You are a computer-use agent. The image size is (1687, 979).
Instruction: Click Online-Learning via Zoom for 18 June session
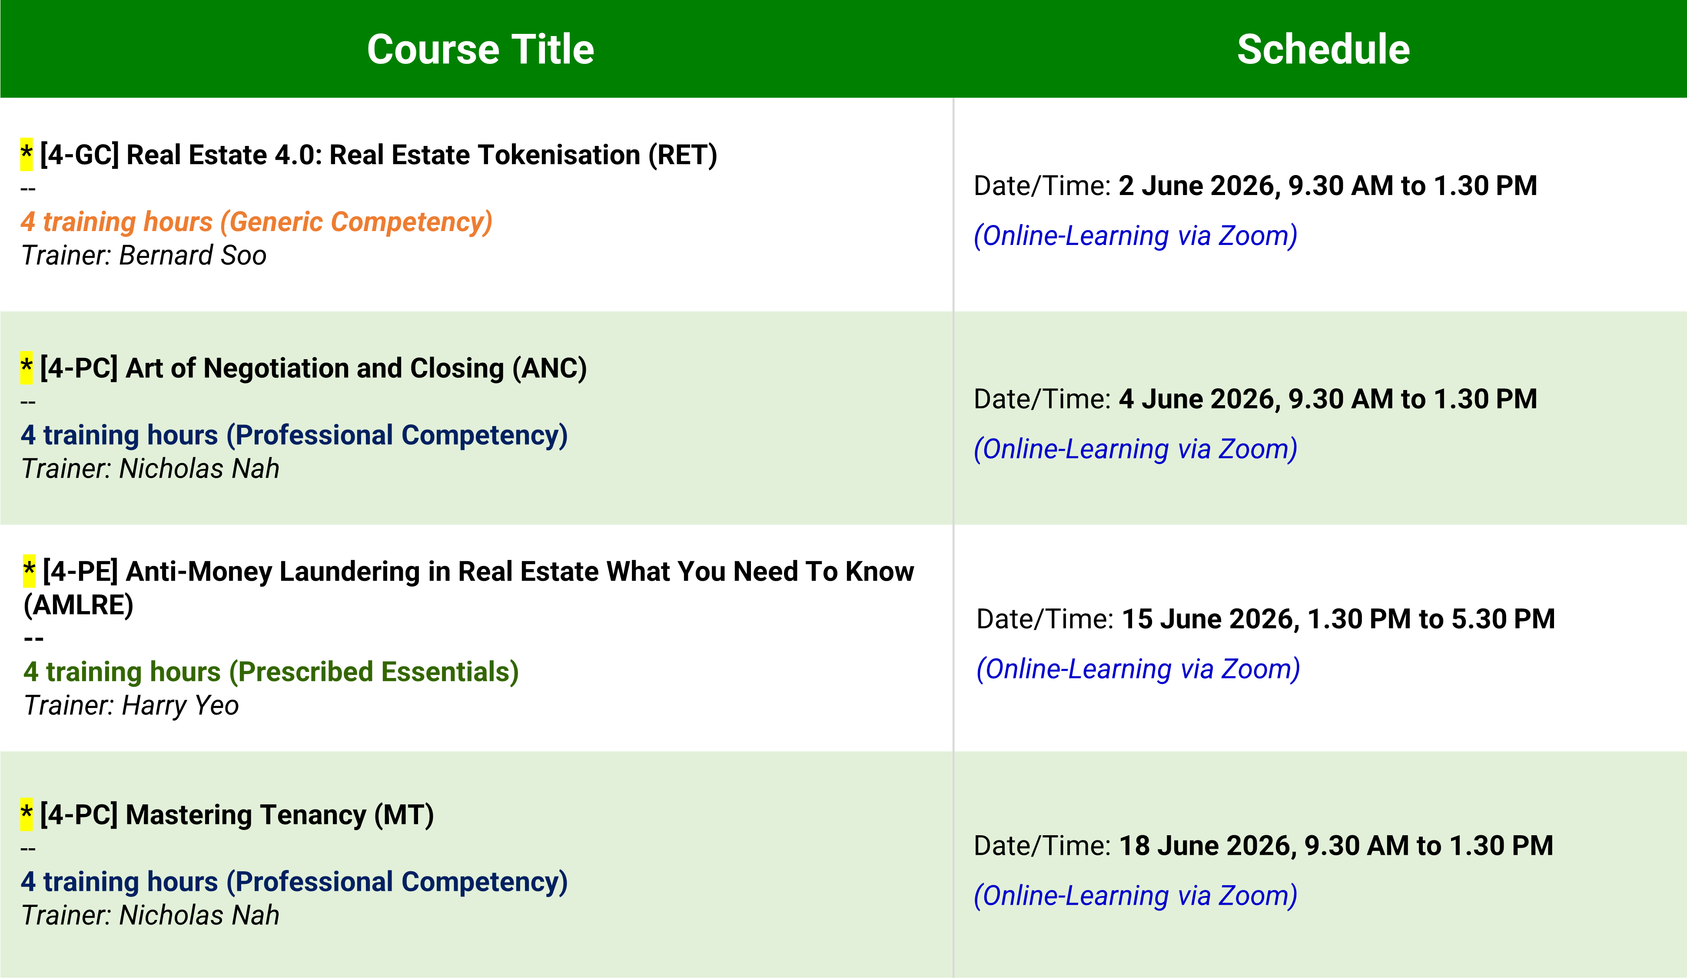(1136, 895)
